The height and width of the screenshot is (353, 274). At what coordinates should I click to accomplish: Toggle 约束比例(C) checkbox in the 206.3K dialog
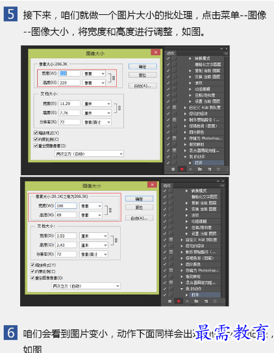coord(36,139)
